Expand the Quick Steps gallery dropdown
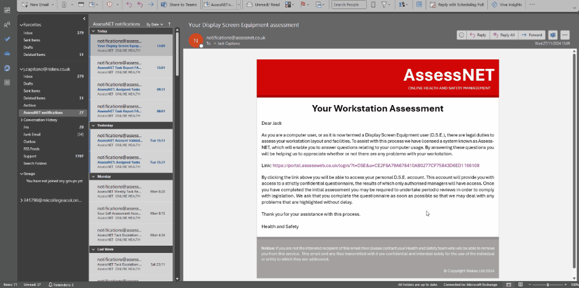This screenshot has width=579, height=288. (x=239, y=5)
